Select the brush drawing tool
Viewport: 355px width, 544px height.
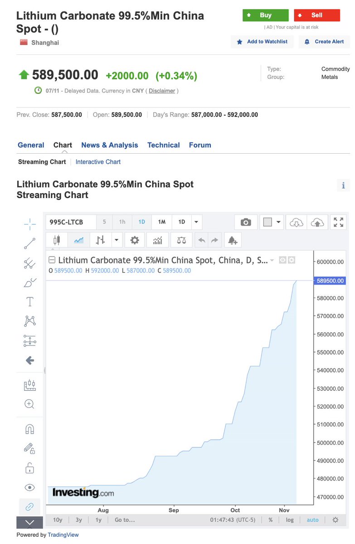point(30,282)
